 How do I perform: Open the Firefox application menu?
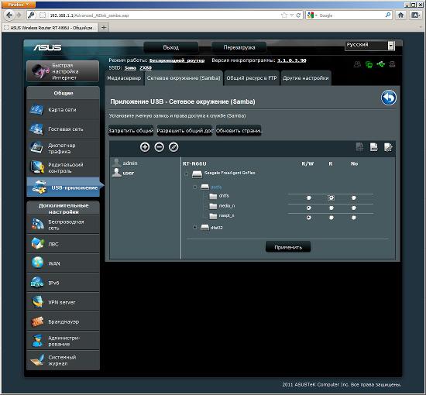point(19,5)
